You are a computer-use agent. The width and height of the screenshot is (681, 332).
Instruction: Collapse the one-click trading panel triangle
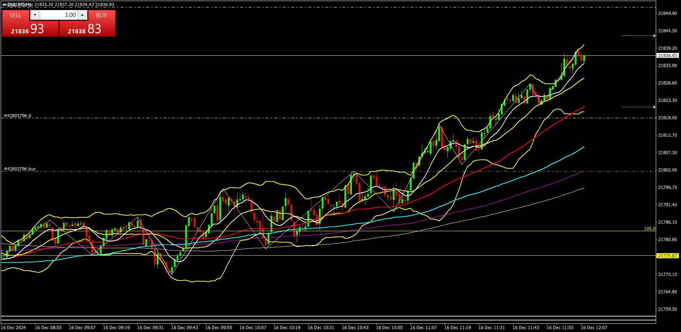point(4,5)
